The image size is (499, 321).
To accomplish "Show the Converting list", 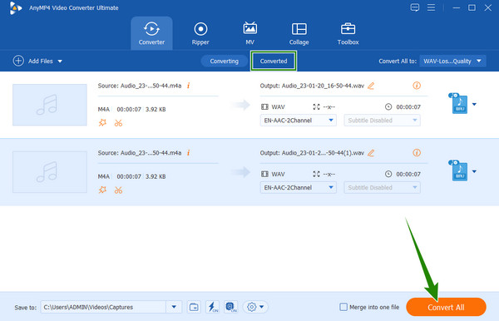I will 224,61.
